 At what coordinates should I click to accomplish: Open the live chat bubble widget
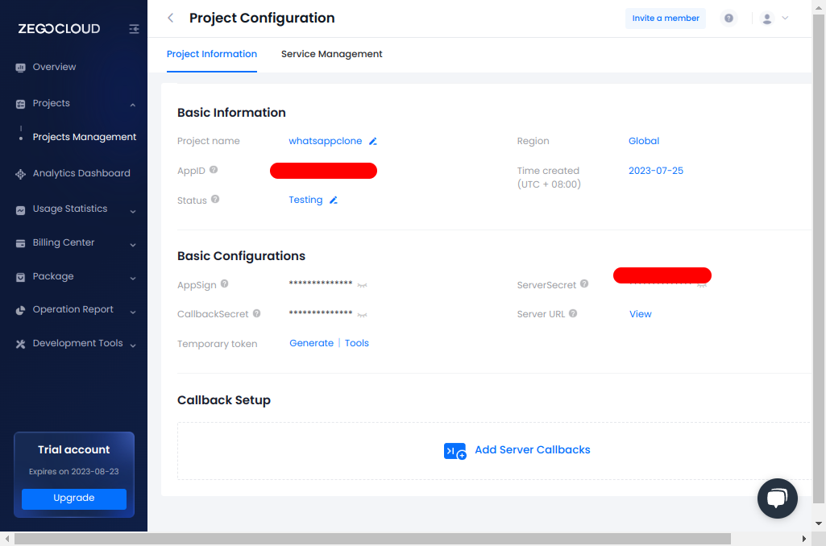pyautogui.click(x=777, y=498)
